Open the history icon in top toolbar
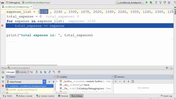176x99 pixels. (165, 2)
